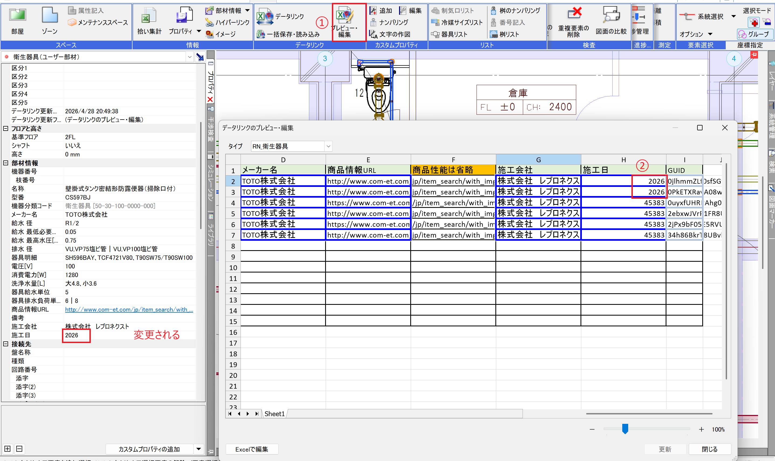
Task: Expand the カスタムプロパティの追加 dropdown arrow
Action: 198,449
